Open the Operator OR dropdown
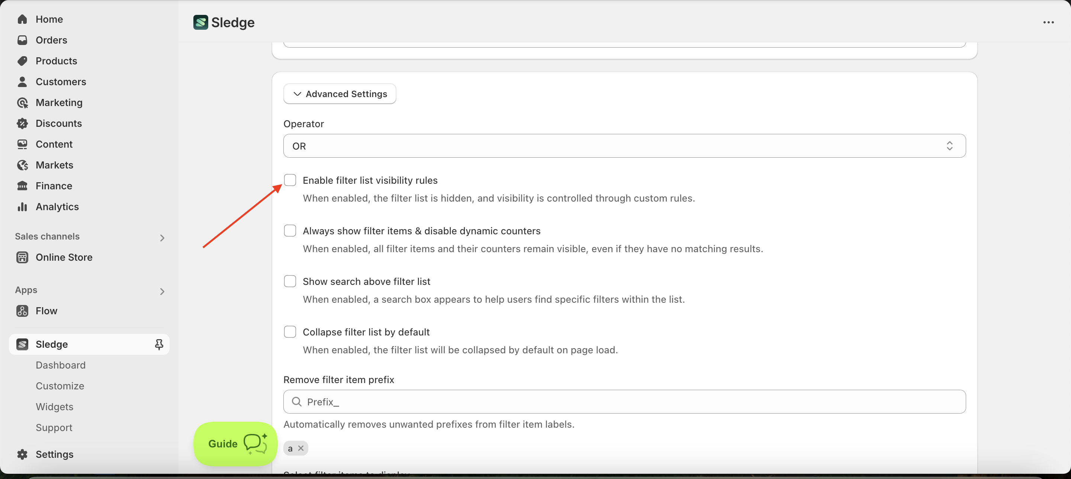 point(624,146)
